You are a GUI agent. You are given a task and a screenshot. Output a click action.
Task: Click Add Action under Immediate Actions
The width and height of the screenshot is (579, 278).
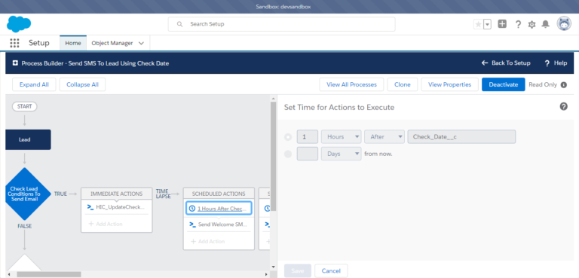(x=106, y=224)
